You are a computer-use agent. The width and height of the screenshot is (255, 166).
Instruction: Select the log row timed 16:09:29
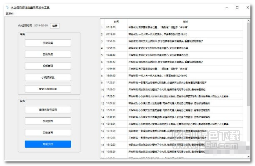click(172, 152)
